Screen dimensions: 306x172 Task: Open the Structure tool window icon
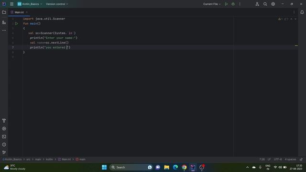[x=4, y=22]
